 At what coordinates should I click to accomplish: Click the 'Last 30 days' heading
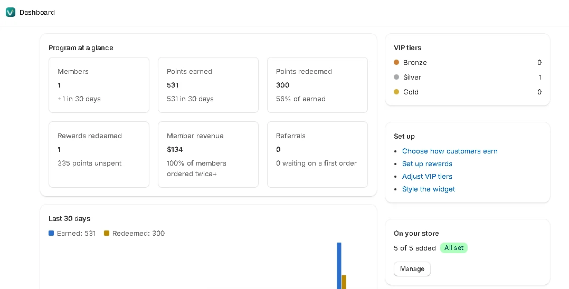click(x=69, y=219)
